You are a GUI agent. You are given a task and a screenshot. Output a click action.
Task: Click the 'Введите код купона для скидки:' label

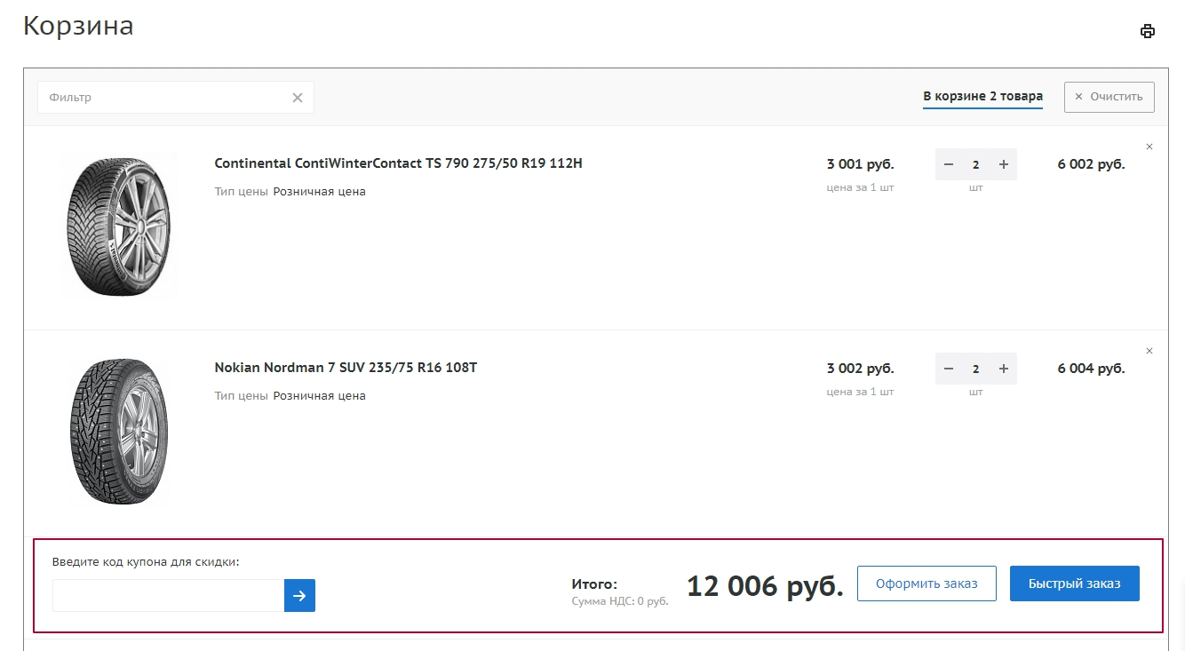pos(146,562)
